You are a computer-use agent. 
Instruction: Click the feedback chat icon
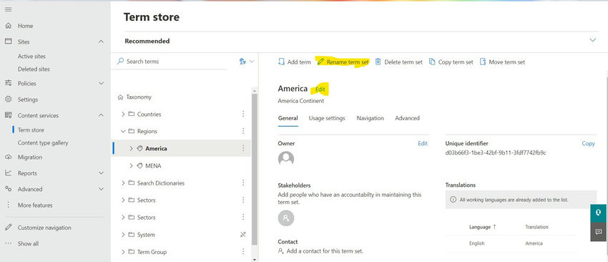click(599, 232)
